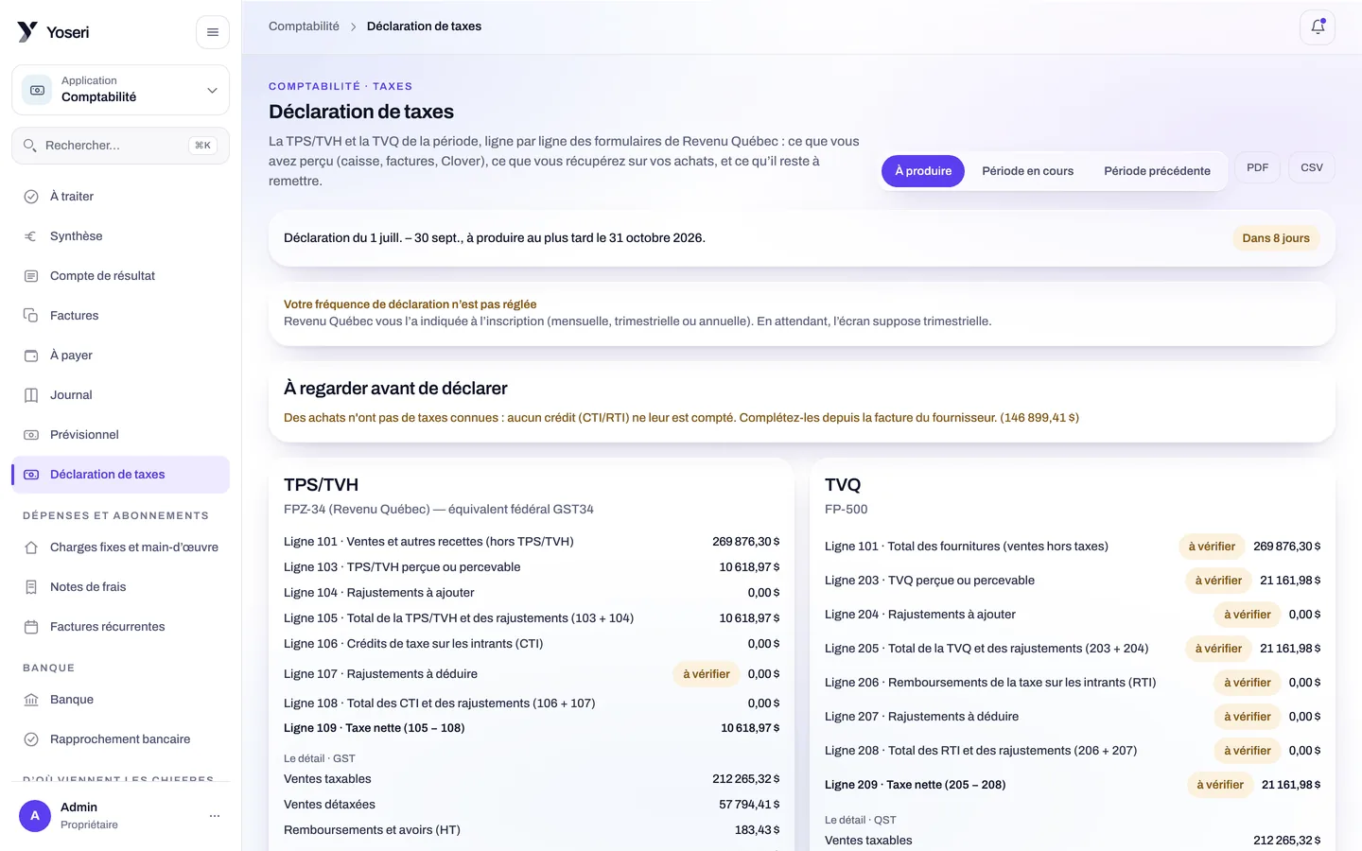Screen dimensions: 1362x851
Task: Click the Dans 8 jours badge
Action: point(1276,238)
